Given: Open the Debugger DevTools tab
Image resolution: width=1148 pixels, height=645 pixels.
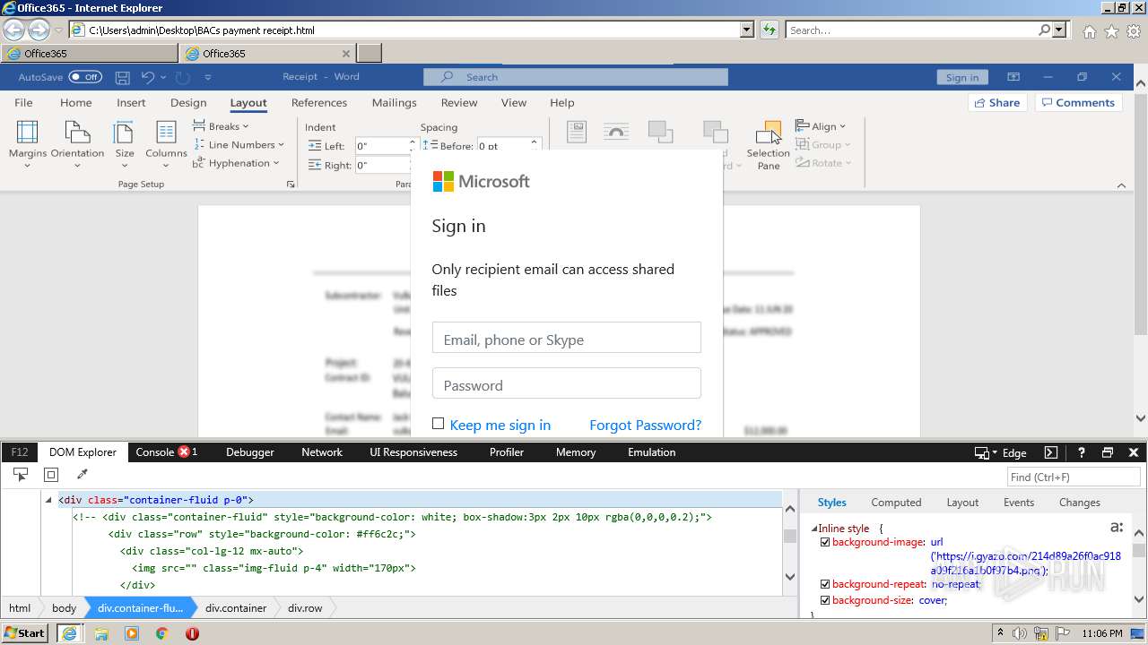Looking at the screenshot, I should click(250, 452).
